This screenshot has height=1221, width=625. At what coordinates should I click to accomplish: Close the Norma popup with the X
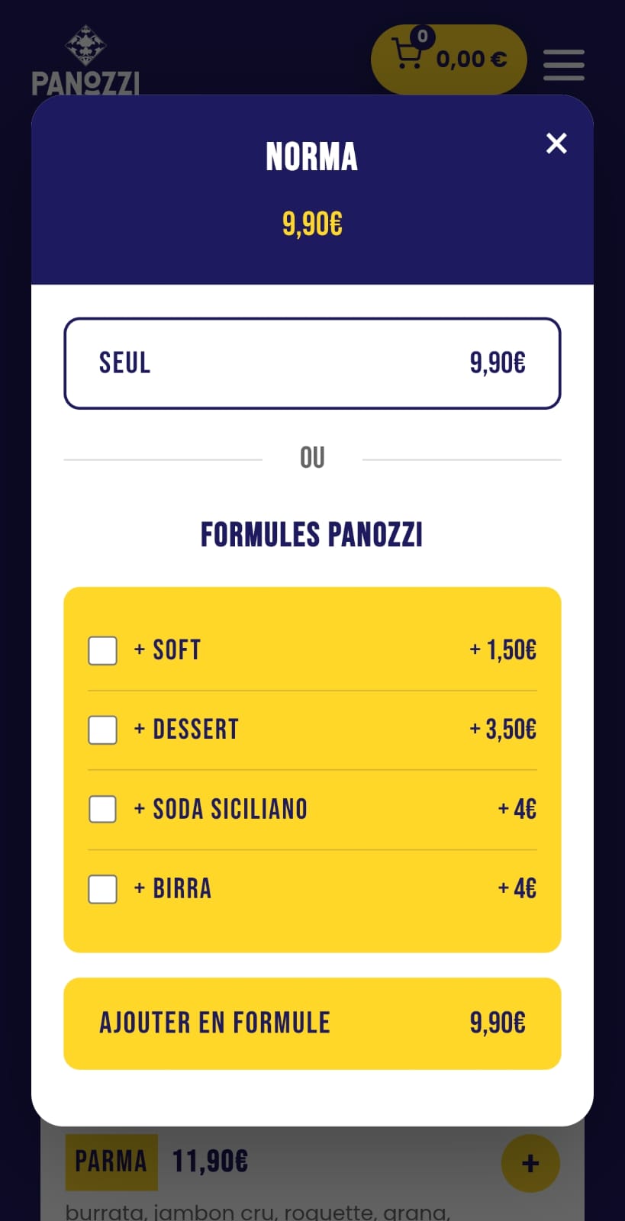pyautogui.click(x=556, y=143)
